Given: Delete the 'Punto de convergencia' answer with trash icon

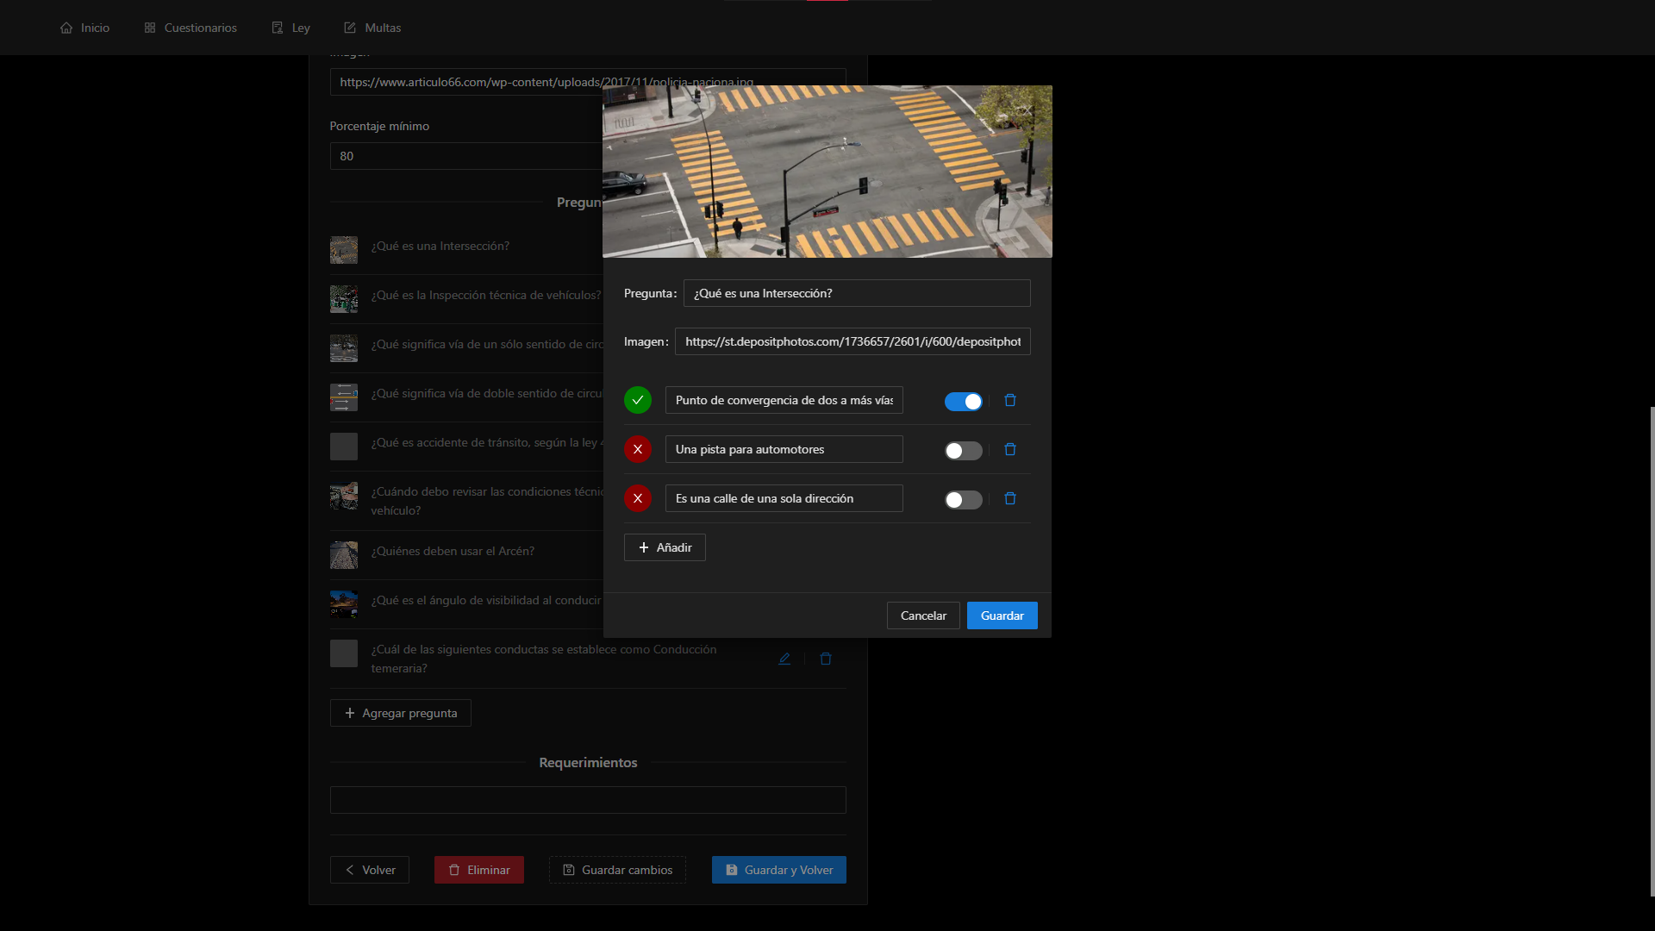Looking at the screenshot, I should (x=1010, y=400).
